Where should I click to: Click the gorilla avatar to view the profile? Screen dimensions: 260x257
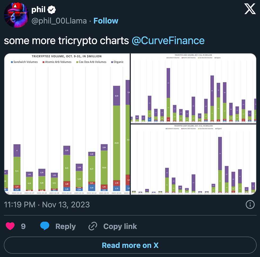click(x=16, y=15)
